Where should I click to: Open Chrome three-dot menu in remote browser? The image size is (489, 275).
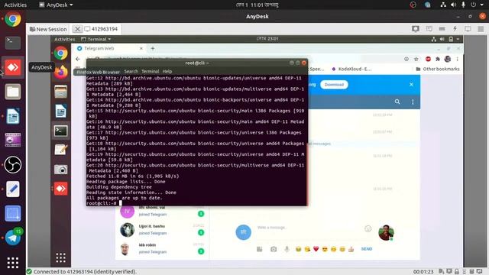[x=458, y=60]
